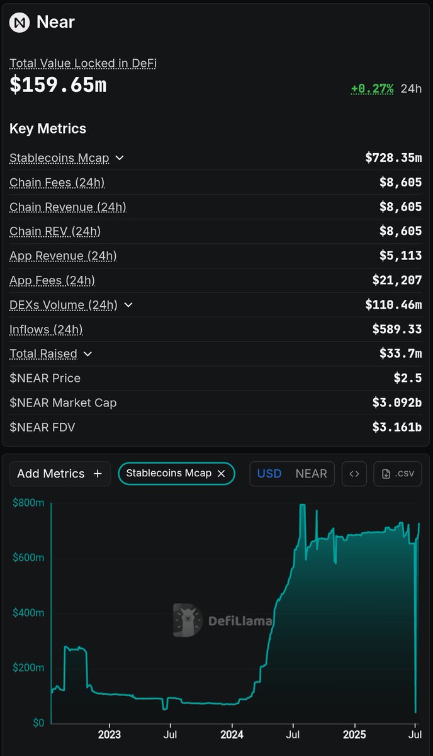Viewport: 433px width, 756px height.
Task: Click the $5,113 app revenue value
Action: (401, 256)
